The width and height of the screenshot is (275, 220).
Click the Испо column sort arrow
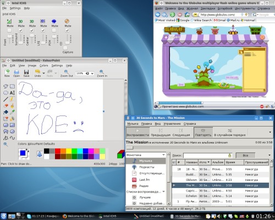point(208,162)
